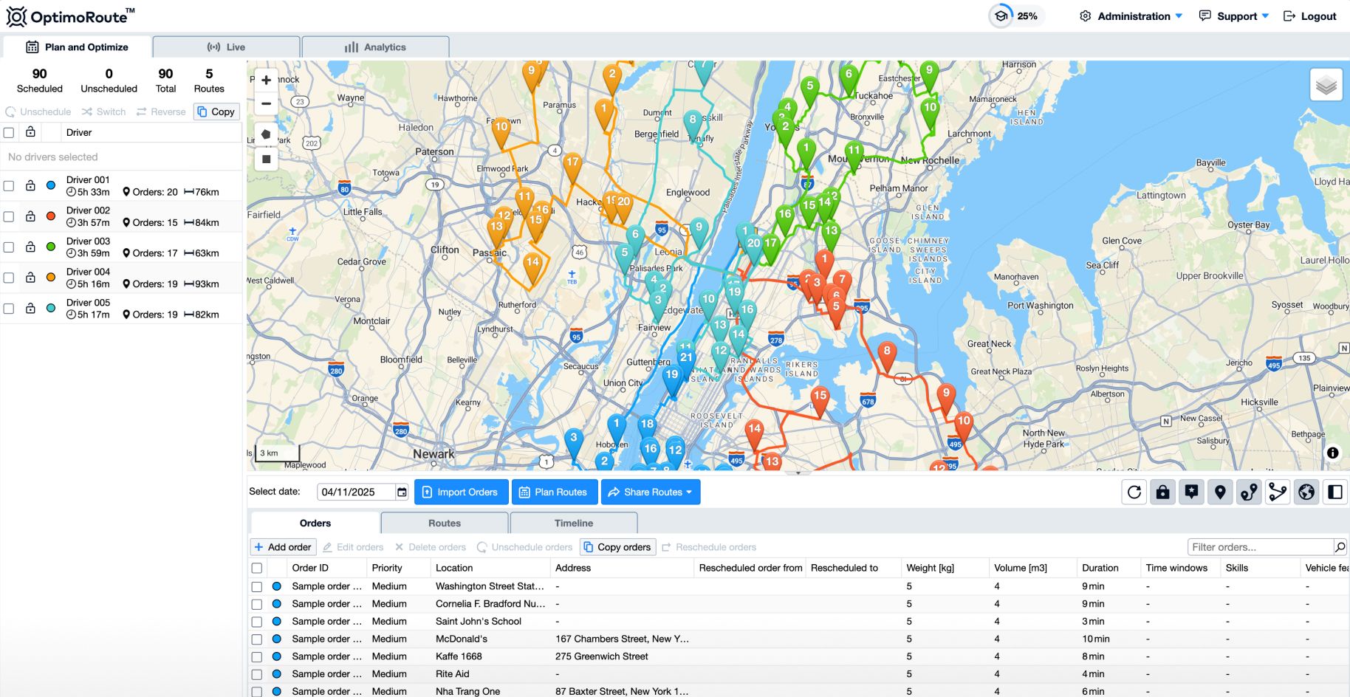Click Driver 004 orange color dot
The image size is (1350, 697).
(x=51, y=278)
